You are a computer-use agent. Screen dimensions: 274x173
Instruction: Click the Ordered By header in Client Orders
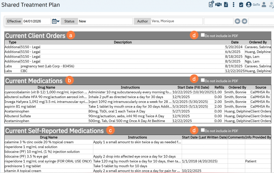tap(258, 42)
